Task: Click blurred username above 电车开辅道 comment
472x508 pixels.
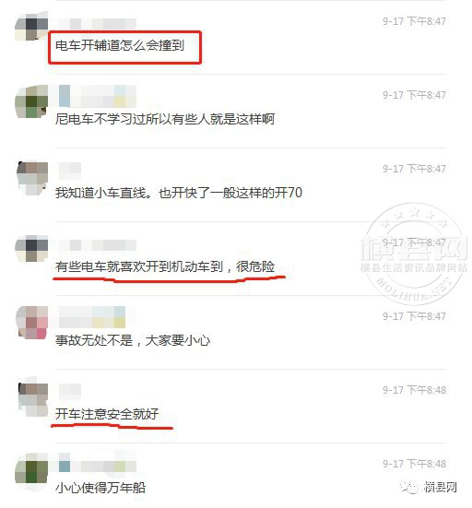Action: pyautogui.click(x=98, y=24)
